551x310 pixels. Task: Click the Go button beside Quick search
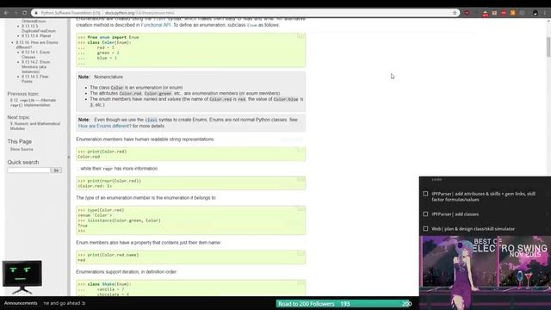pos(56,170)
